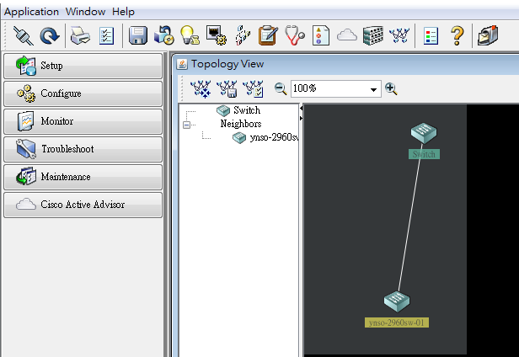
Task: Click the link line between the switches
Action: (x=410, y=218)
